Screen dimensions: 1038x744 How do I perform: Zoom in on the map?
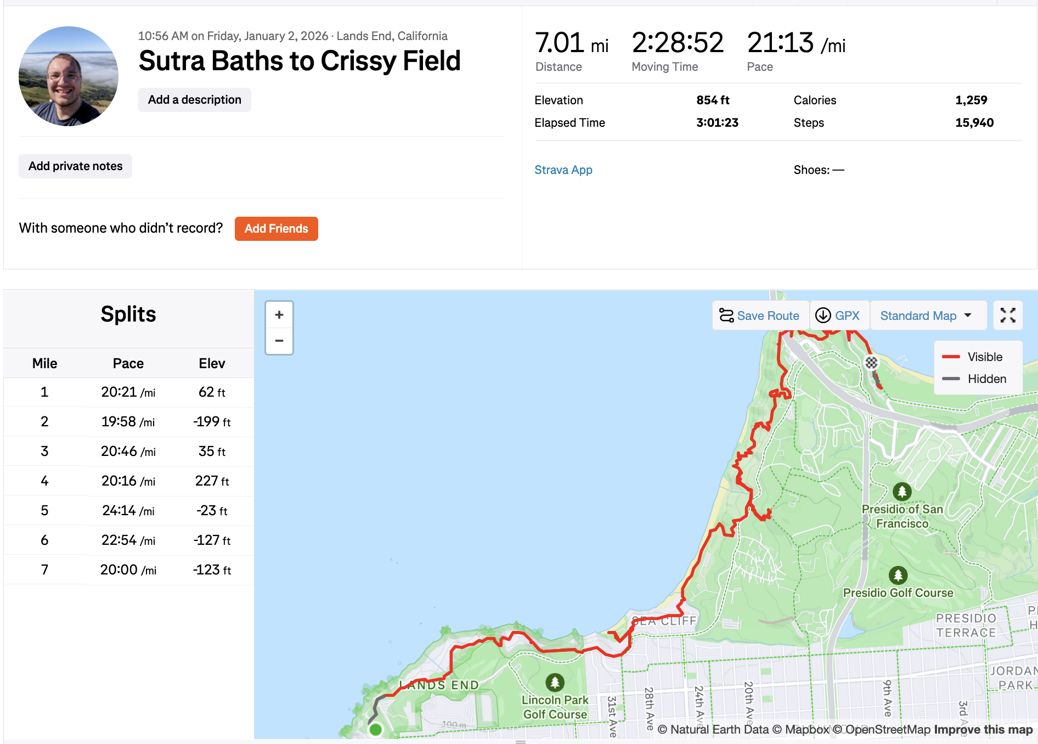click(x=279, y=315)
